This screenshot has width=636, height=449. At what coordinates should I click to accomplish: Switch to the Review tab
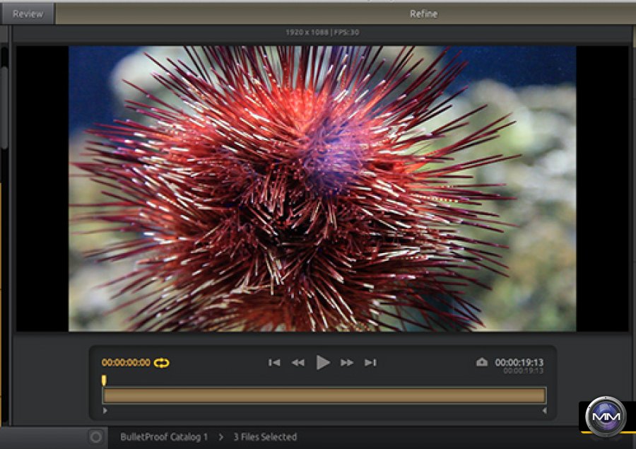[x=28, y=13]
